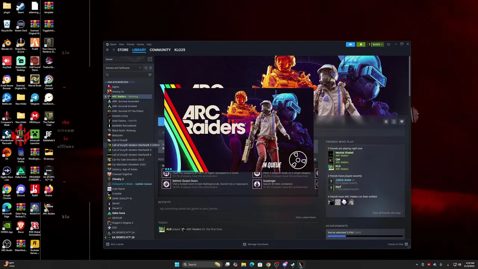Open the Help menu

[x=149, y=44]
